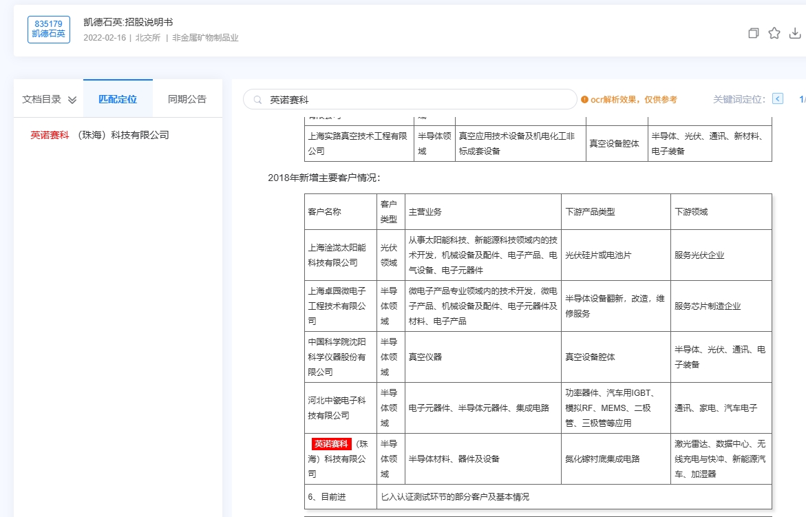
Task: Click the date 2022-02-16
Action: pyautogui.click(x=105, y=37)
